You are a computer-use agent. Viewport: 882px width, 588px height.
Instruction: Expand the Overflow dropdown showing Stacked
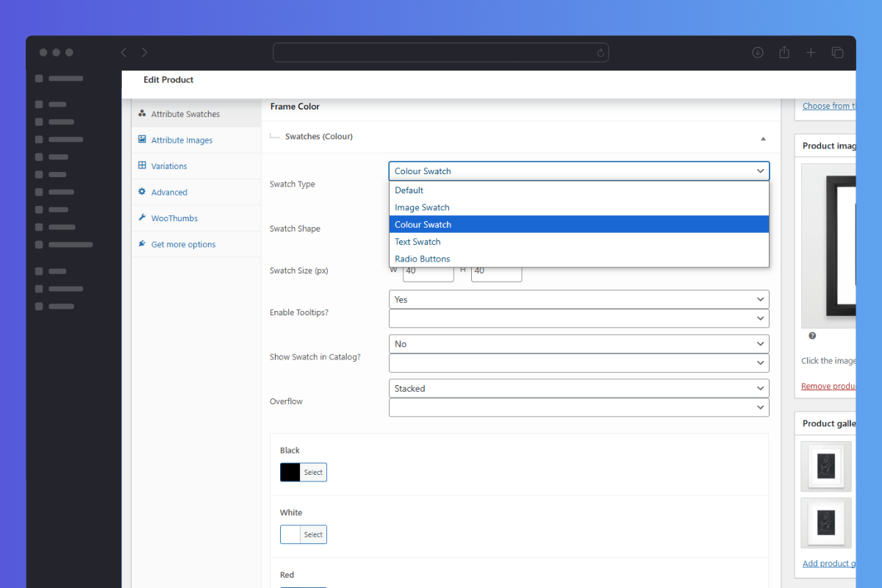578,388
